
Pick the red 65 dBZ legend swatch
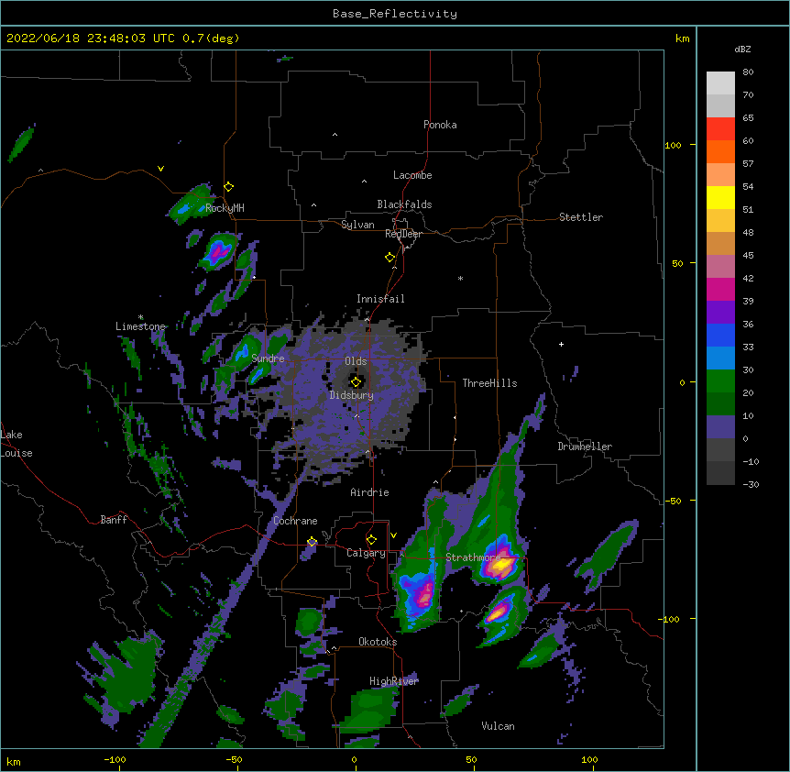coord(720,129)
